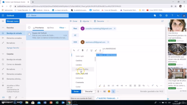
Task: Apply italic in floating format bar
Action: coord(87,50)
